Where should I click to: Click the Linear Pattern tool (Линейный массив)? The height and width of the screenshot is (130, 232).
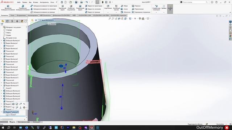(x=116, y=8)
